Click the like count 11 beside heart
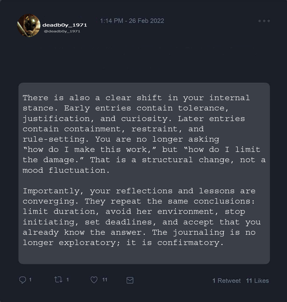The image size is (287, 302). coord(105,280)
